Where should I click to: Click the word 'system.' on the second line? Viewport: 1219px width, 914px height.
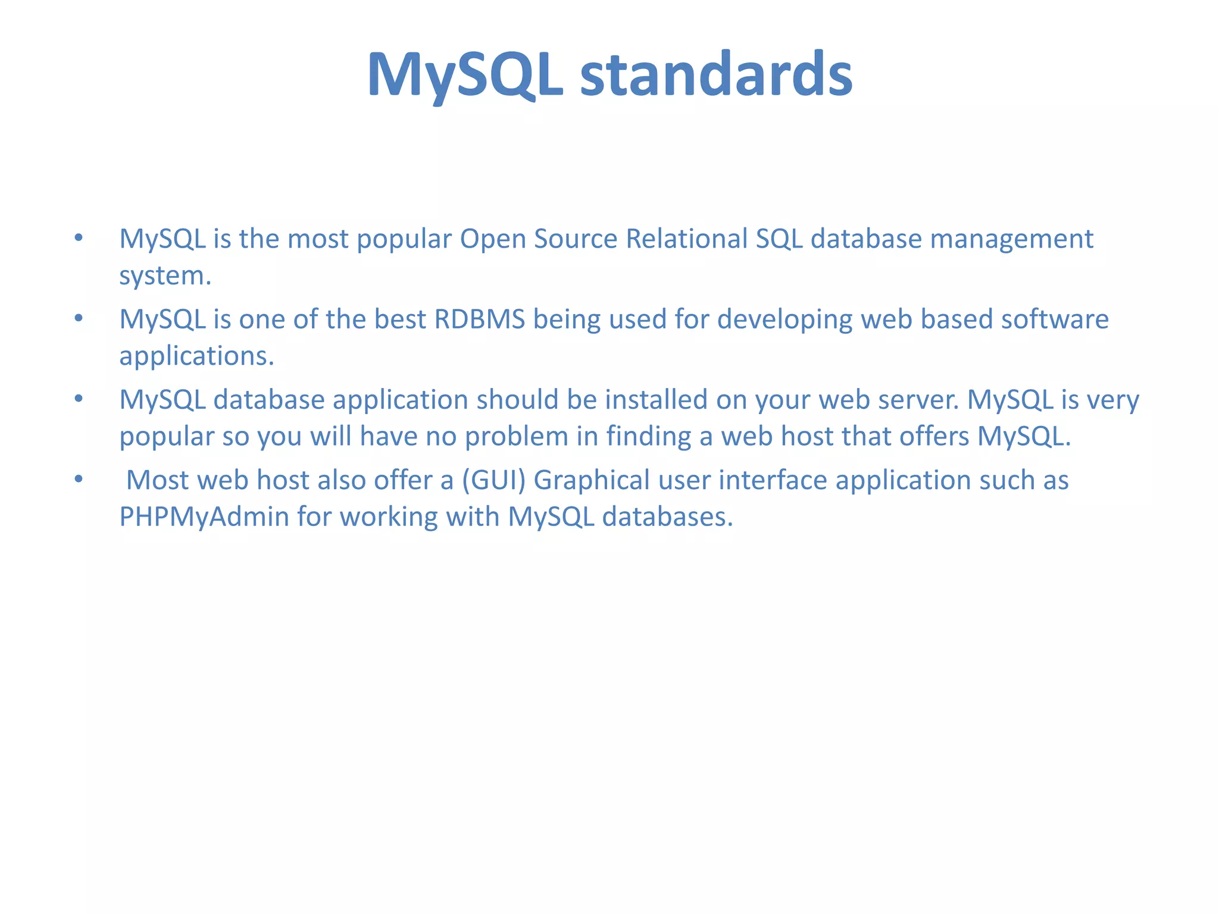point(165,276)
